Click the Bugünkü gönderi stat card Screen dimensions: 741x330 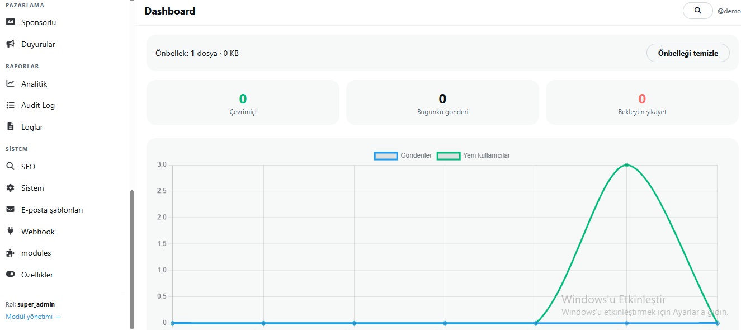click(x=442, y=102)
